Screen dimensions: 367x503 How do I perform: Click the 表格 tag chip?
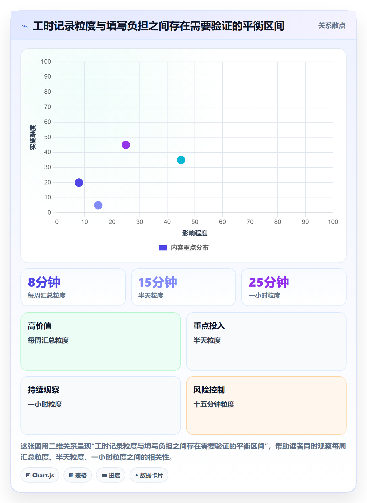point(78,475)
